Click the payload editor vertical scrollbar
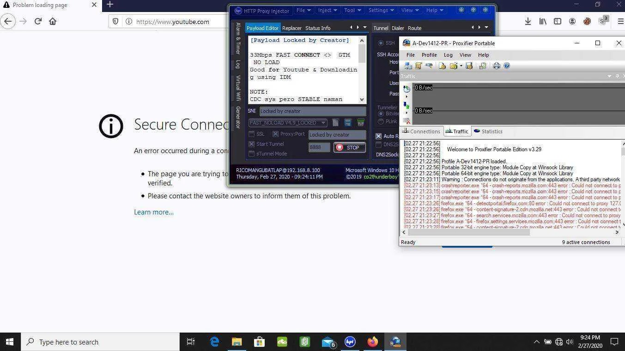The height and width of the screenshot is (351, 625). coord(362,54)
